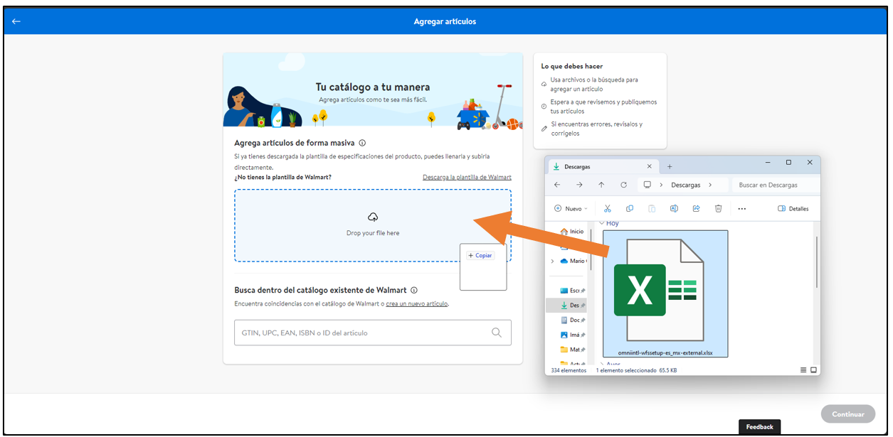Focus the 'Buscar en Descargas' search box
893x437 pixels.
click(x=775, y=185)
